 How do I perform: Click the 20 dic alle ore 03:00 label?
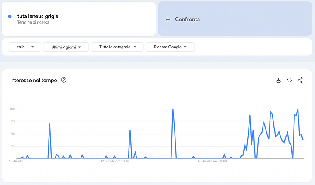212,161
